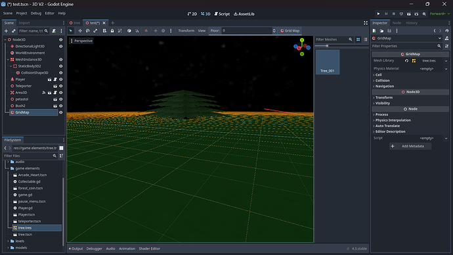Screen dimensions: 453x255
Task: Select the Scale mode tool
Action: (95, 31)
